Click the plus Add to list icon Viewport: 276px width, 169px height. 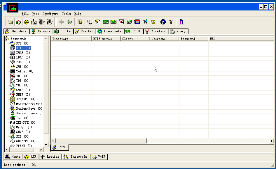tap(62, 22)
